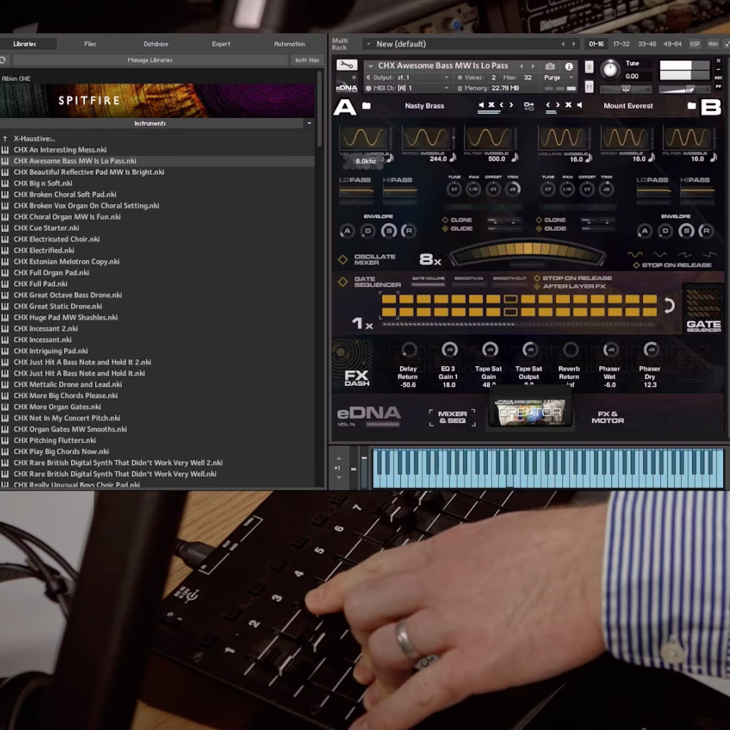Enable the Oscillate Mixer toggle
The height and width of the screenshot is (730, 730).
(x=343, y=259)
